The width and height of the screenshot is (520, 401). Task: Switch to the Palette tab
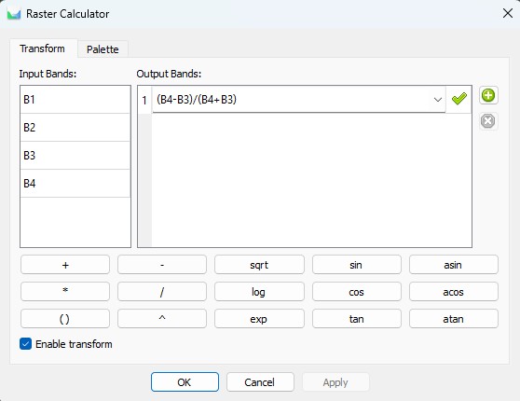coord(103,49)
